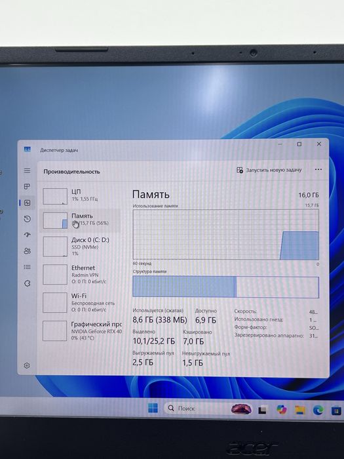
Task: Open the Startup apps icon in sidebar
Action: tap(28, 235)
